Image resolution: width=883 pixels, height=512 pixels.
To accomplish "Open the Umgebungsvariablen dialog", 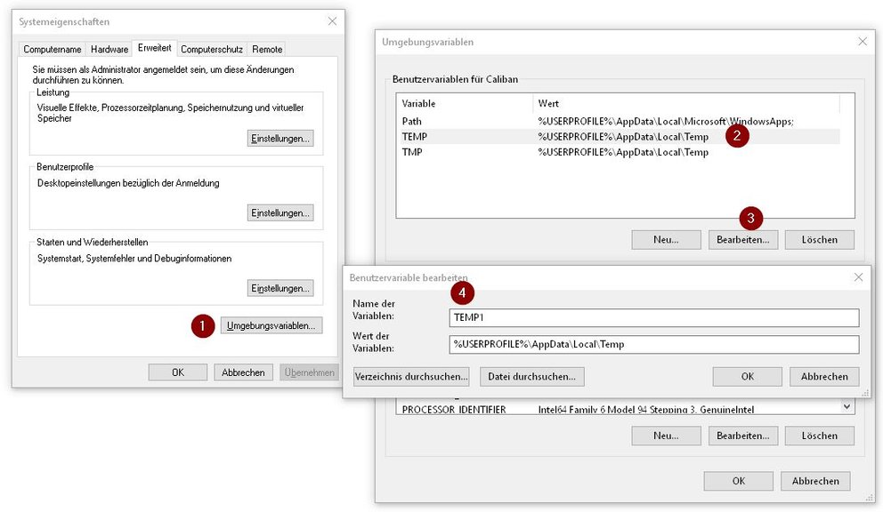I will 271,324.
